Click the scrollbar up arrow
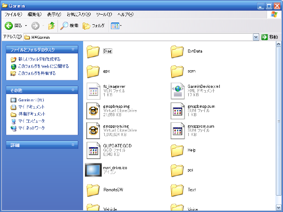283x212 pixels. tap(279, 44)
